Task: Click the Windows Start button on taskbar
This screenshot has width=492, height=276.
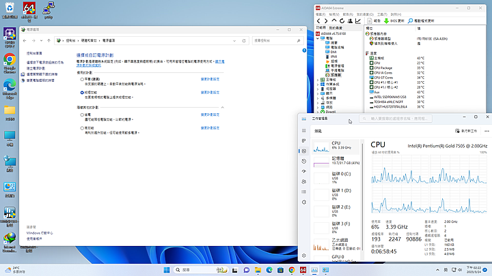Action: 167,270
